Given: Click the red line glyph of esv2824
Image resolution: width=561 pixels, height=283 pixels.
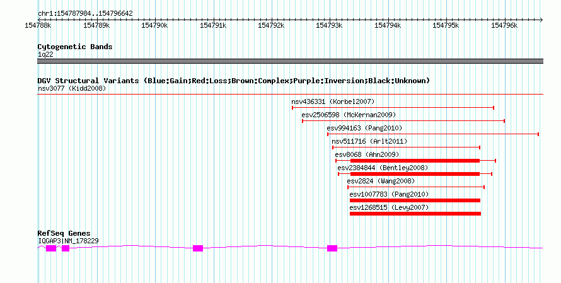Looking at the screenshot, I should 416,187.
